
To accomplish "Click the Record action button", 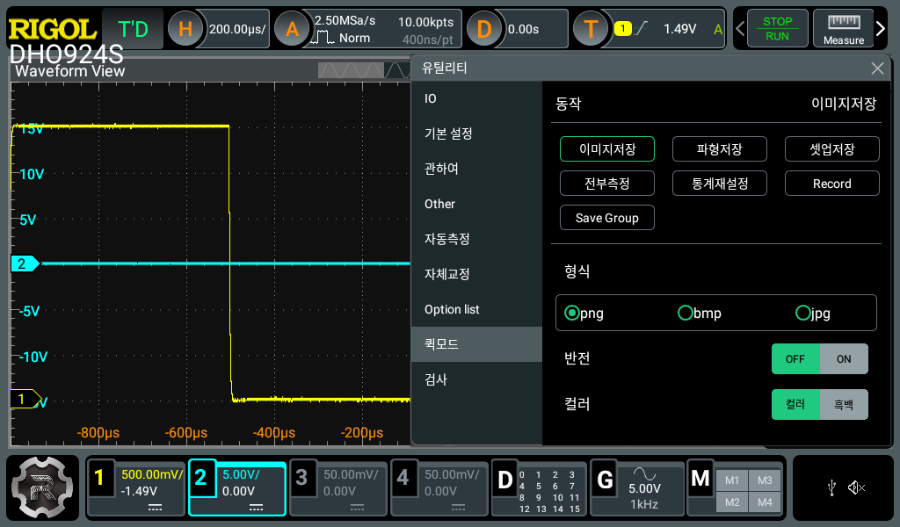I will pyautogui.click(x=832, y=184).
